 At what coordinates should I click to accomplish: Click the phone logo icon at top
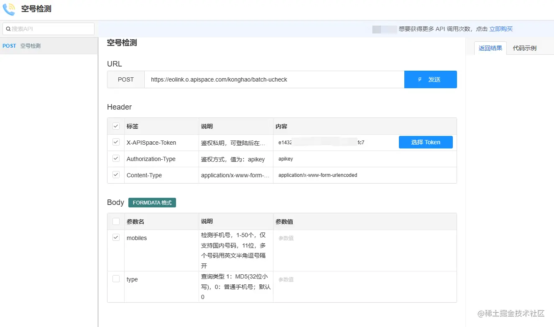tap(9, 9)
